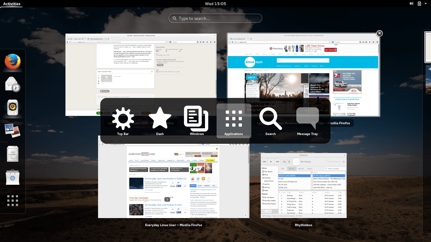Open volume icon in top bar

coord(411,3)
